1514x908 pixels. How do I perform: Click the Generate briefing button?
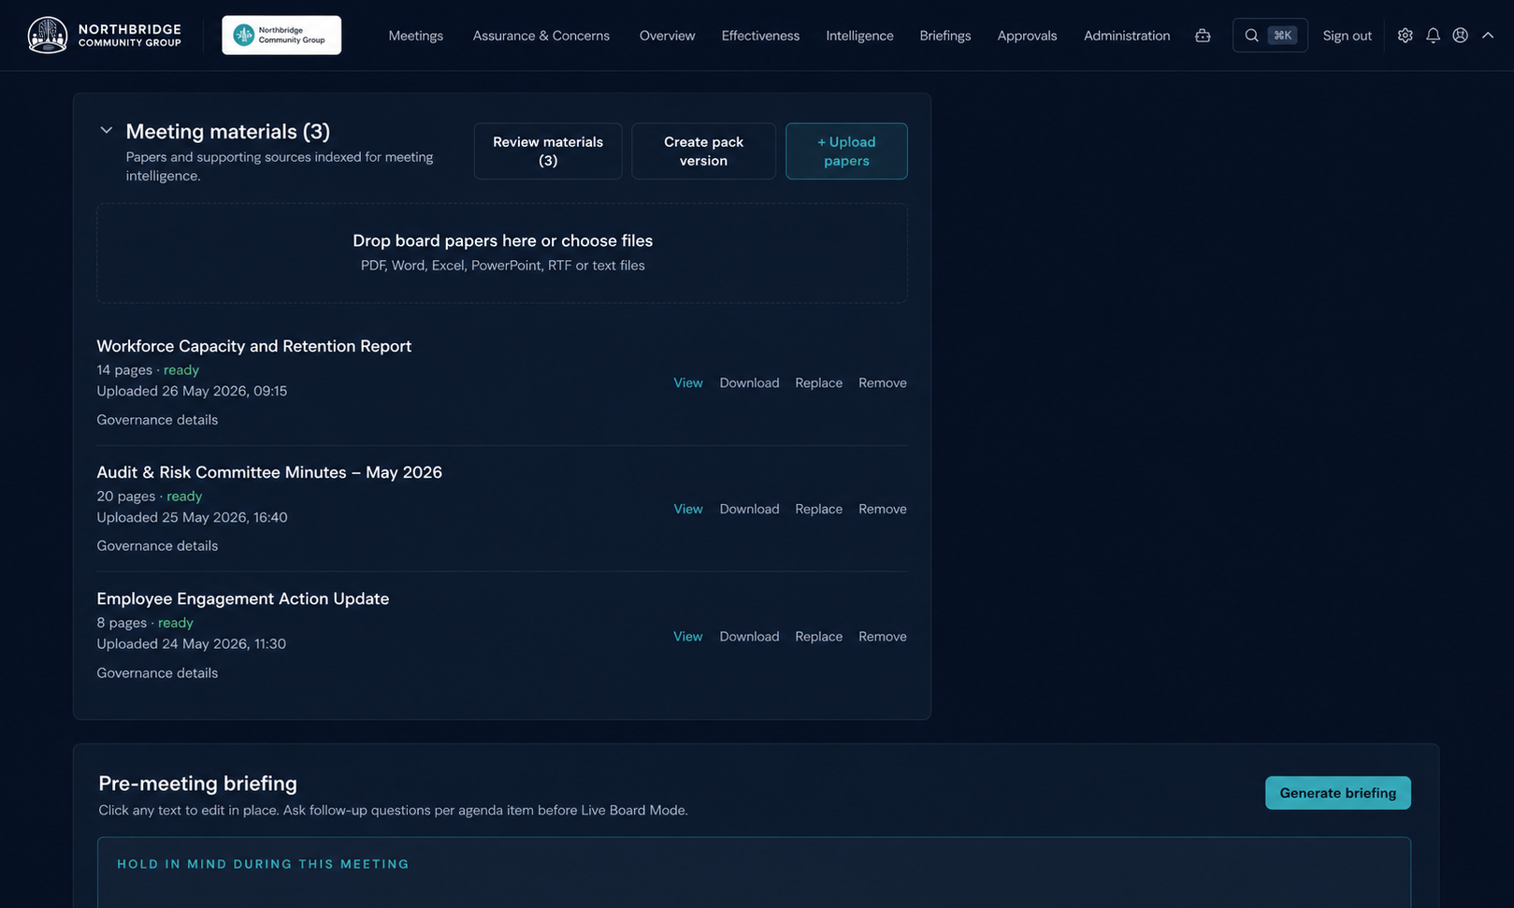[x=1337, y=793]
